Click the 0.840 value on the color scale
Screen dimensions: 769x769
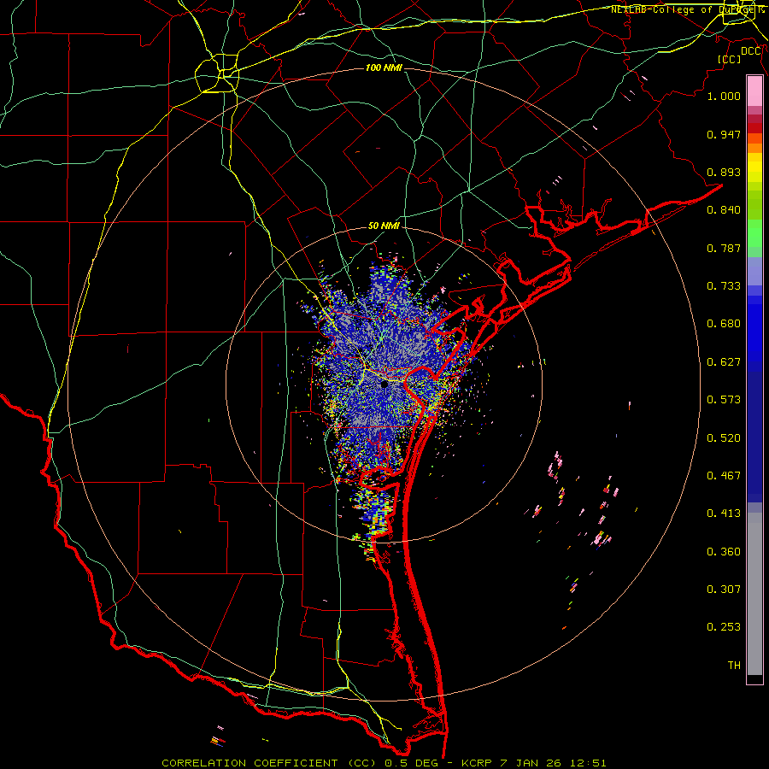point(724,210)
